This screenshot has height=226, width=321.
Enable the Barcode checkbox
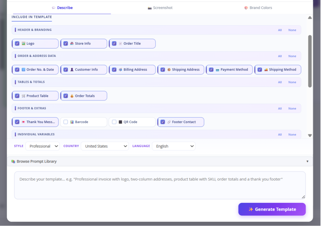pos(66,122)
